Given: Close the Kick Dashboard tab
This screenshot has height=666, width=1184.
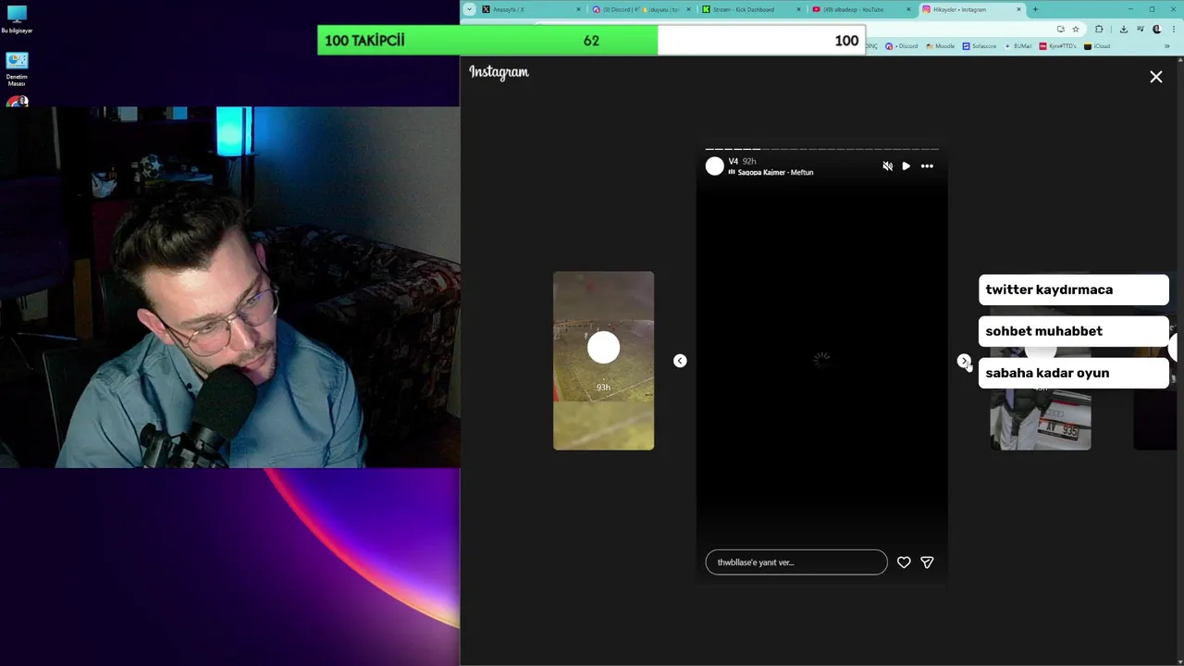Looking at the screenshot, I should pyautogui.click(x=798, y=9).
